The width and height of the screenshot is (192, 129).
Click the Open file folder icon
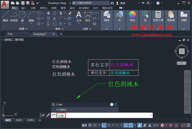point(18,3)
